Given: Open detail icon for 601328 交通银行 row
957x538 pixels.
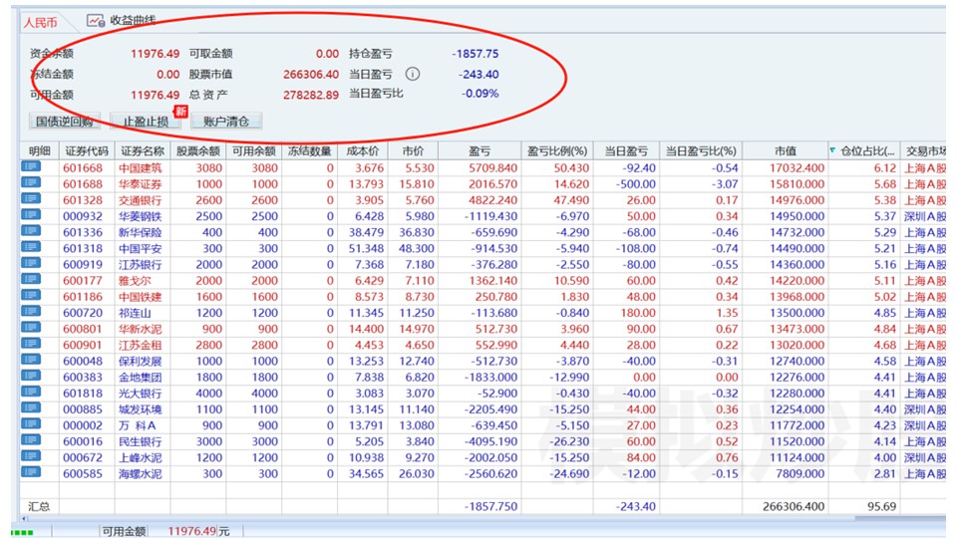Looking at the screenshot, I should (31, 199).
